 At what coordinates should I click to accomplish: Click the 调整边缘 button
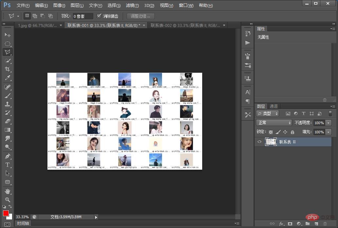pos(141,16)
